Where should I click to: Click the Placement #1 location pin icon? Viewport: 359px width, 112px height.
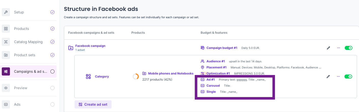203,67
